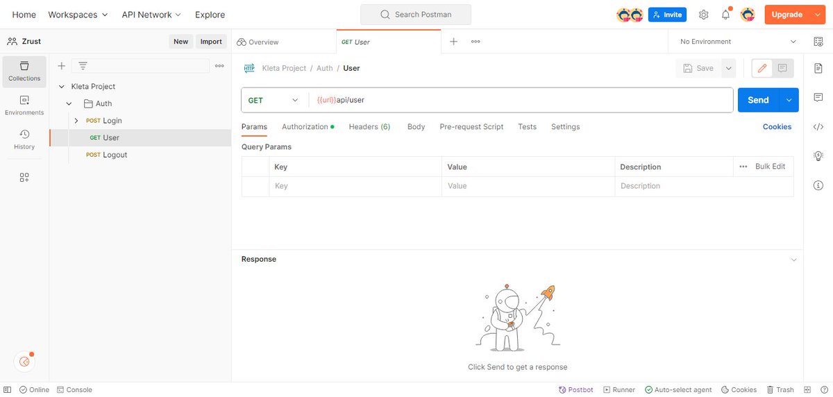
Task: Open the configure workspace sidebar apps icon
Action: pyautogui.click(x=24, y=178)
